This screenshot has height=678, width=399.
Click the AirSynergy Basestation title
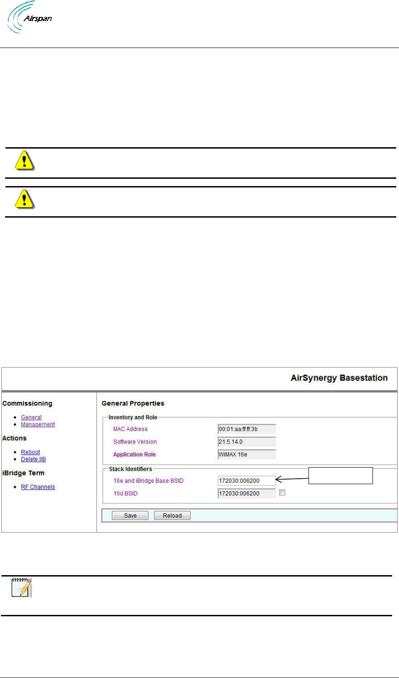(339, 378)
